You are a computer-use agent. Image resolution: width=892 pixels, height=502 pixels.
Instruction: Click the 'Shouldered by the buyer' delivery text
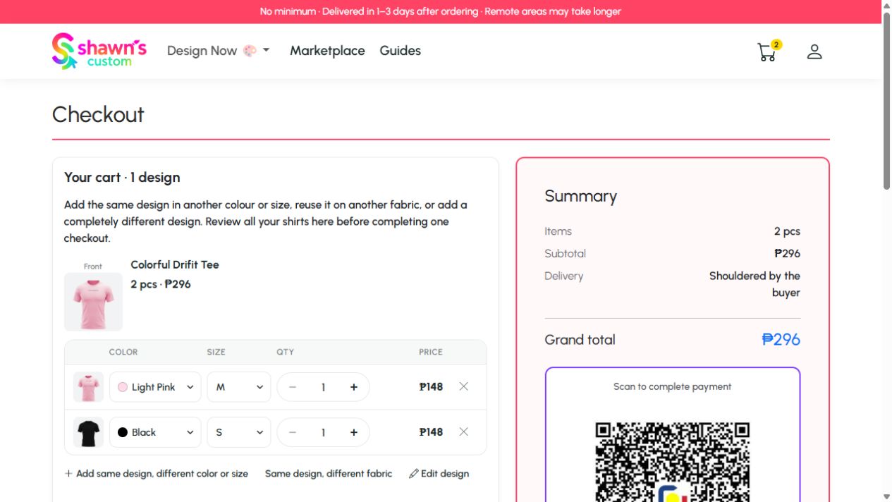754,284
